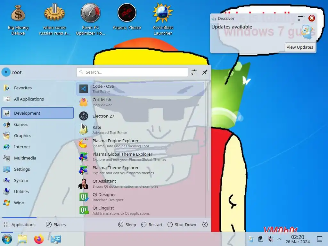328x246 pixels.
Task: Click the root user avatar
Action: tap(6, 72)
